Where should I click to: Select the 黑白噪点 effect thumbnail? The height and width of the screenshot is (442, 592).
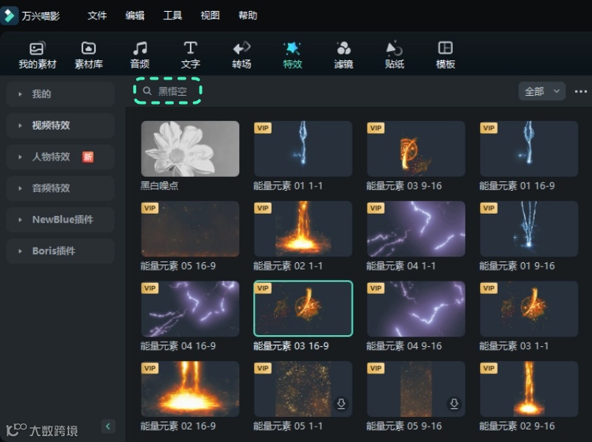coord(189,148)
